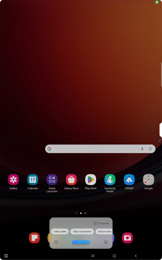Viewport: 162px width, 260px height.
Task: Tap the Back navigation button
Action: (136, 256)
